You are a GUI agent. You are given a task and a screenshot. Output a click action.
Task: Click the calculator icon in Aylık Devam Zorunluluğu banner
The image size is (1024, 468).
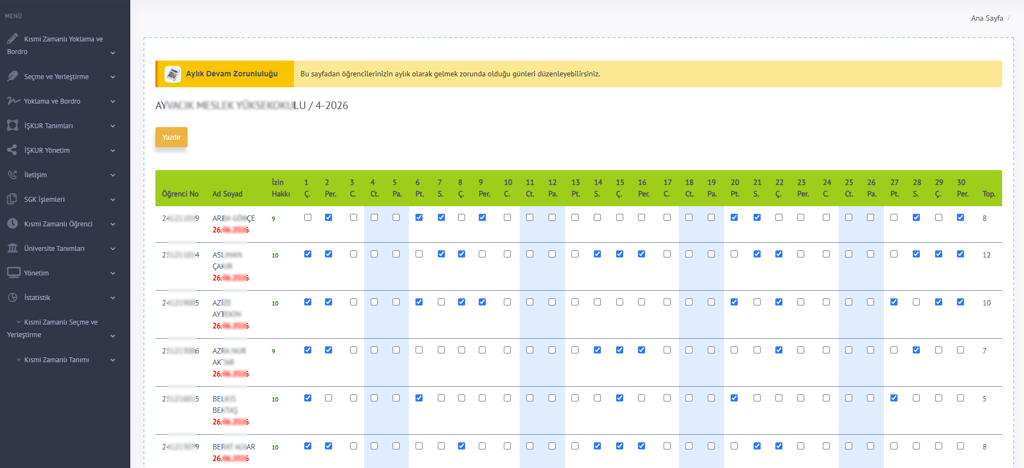tap(173, 74)
